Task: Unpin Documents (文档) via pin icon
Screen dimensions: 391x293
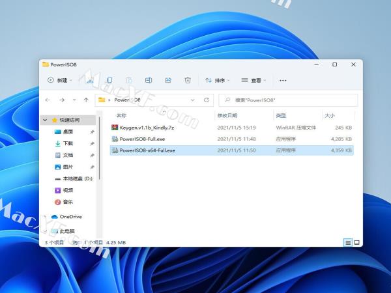Action: tap(92, 155)
